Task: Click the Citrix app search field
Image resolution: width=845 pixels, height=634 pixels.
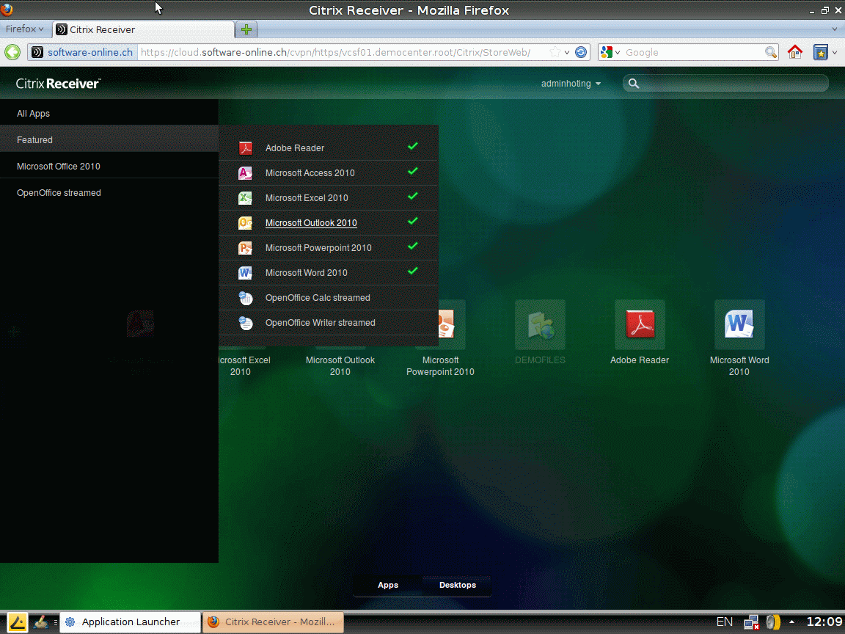Action: point(725,84)
